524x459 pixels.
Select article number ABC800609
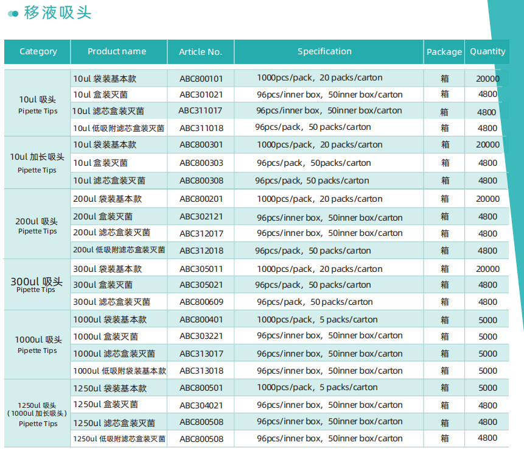click(x=201, y=302)
